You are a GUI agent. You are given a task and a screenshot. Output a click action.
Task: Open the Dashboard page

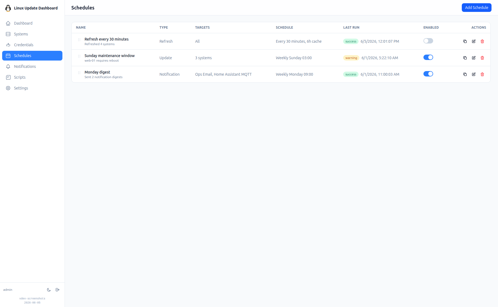[32, 23]
